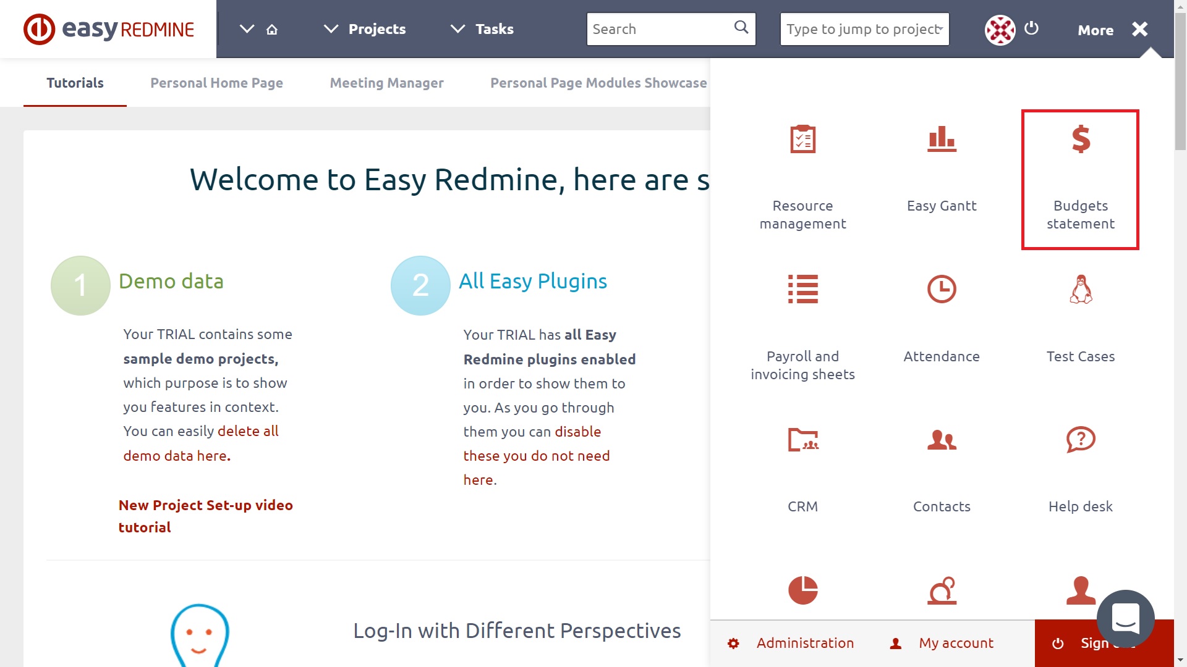The image size is (1187, 667).
Task: Click Log-In with Different Perspectives heading
Action: [517, 631]
